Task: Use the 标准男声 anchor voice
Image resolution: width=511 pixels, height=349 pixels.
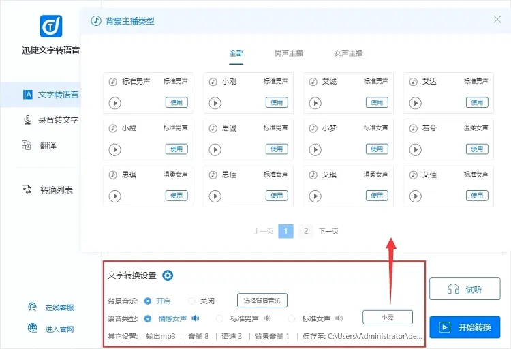Action: click(176, 102)
